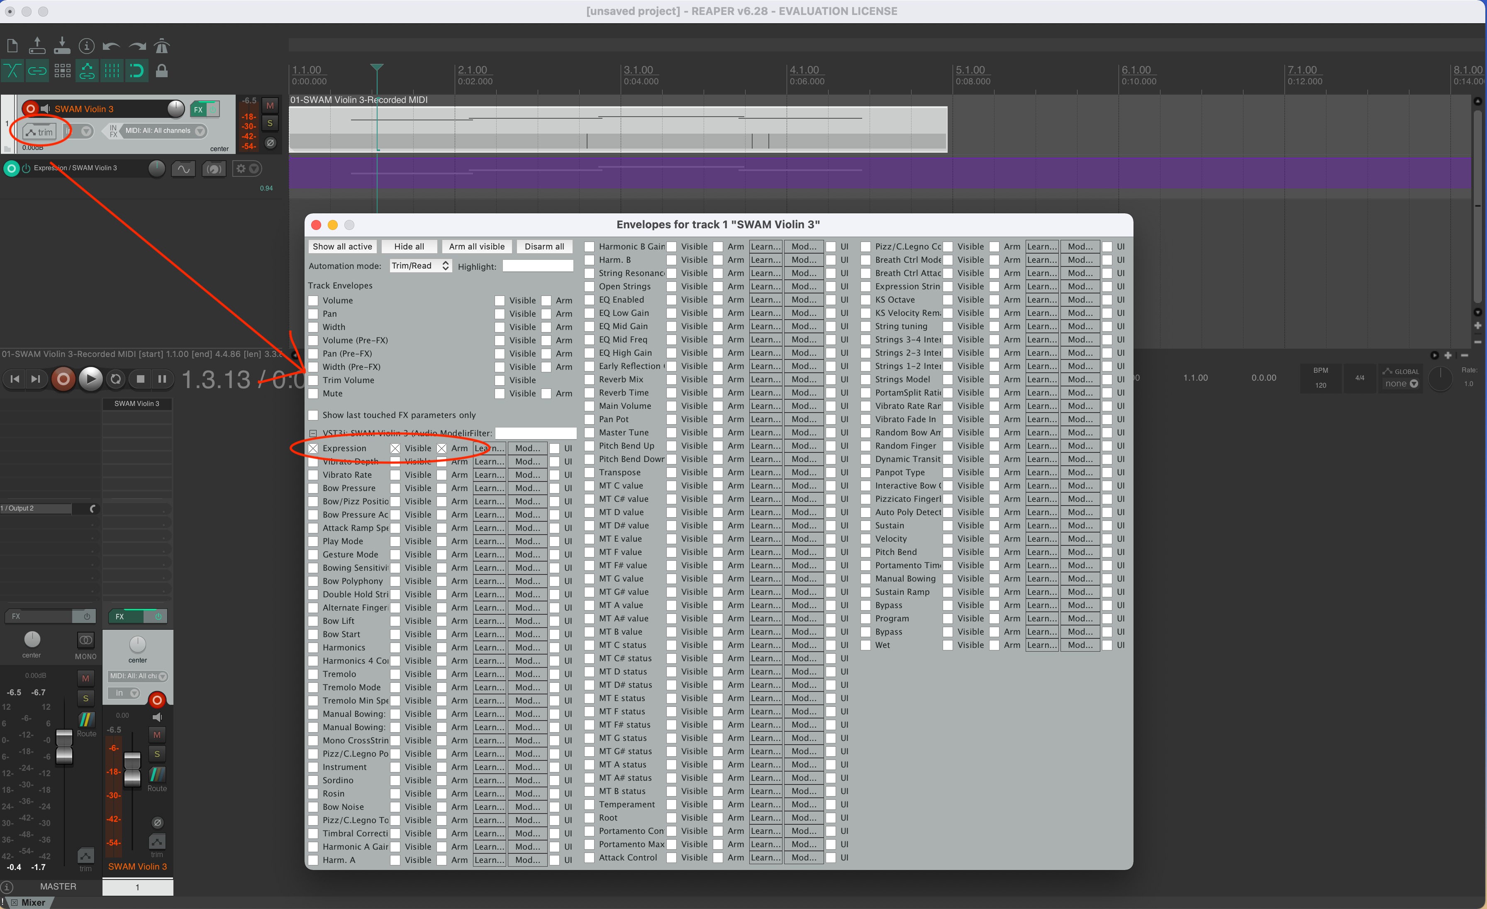
Task: Solo SWAM Violin 3 in track panel
Action: tap(270, 124)
